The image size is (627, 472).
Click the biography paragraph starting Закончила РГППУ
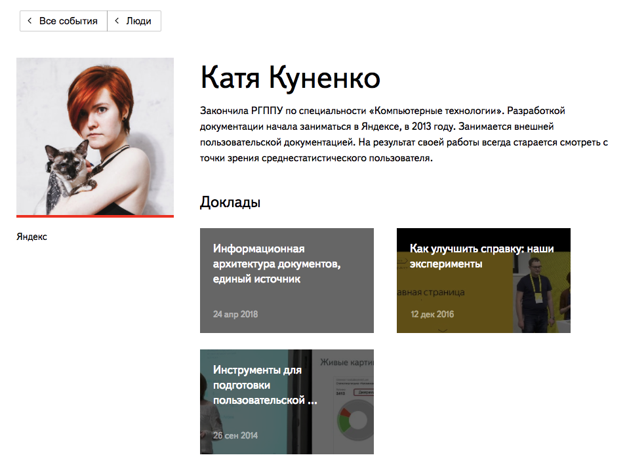[404, 134]
